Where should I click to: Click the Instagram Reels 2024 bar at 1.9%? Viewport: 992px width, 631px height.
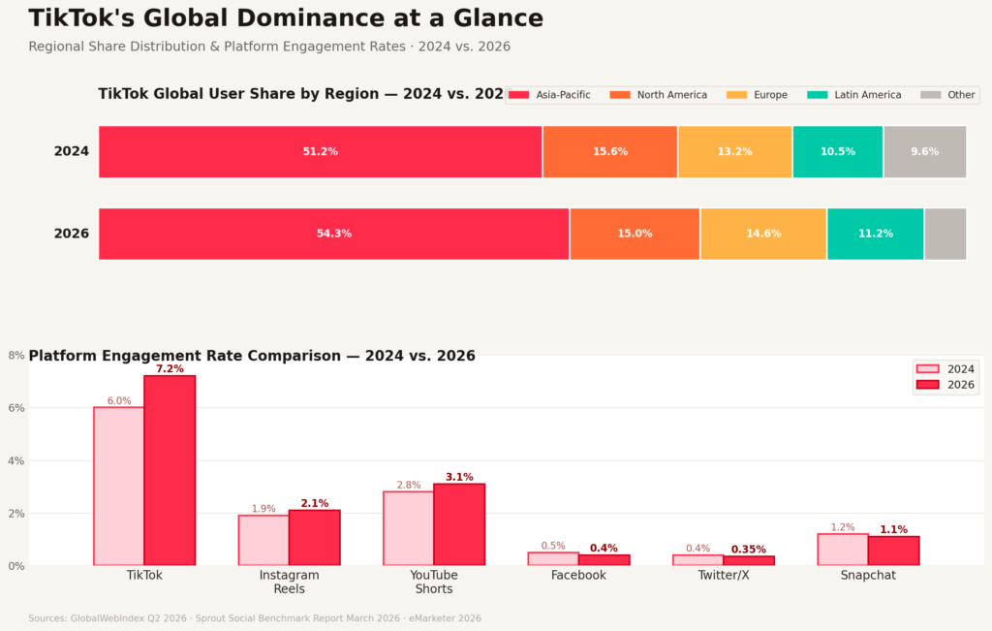tap(263, 541)
